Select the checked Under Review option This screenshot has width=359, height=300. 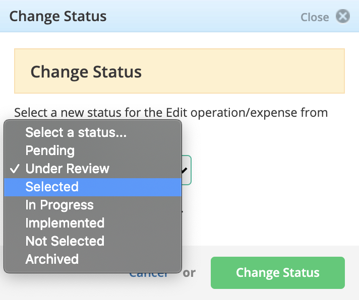click(93, 169)
